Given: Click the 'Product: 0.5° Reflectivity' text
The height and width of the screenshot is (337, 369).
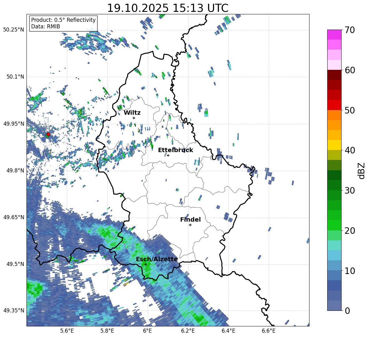Looking at the screenshot, I should (x=63, y=20).
